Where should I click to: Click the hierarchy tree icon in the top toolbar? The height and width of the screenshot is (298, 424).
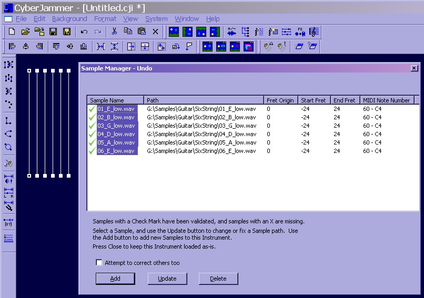[245, 32]
